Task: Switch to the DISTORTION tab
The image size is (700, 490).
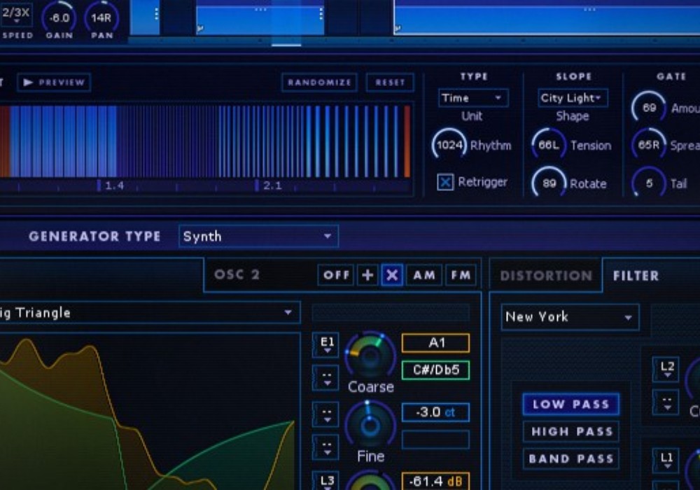Action: pyautogui.click(x=546, y=276)
